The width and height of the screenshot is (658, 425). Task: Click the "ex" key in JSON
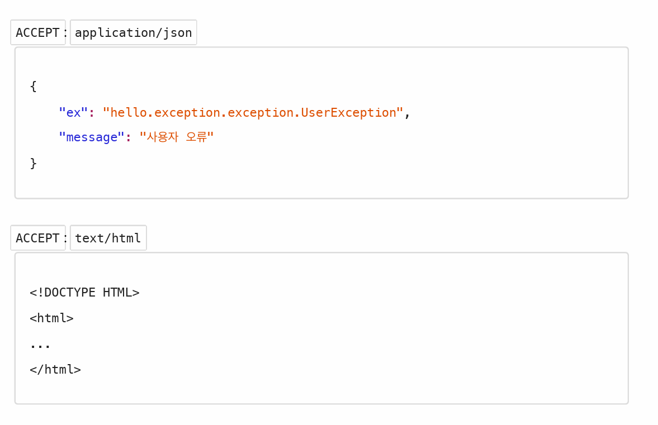pyautogui.click(x=73, y=112)
